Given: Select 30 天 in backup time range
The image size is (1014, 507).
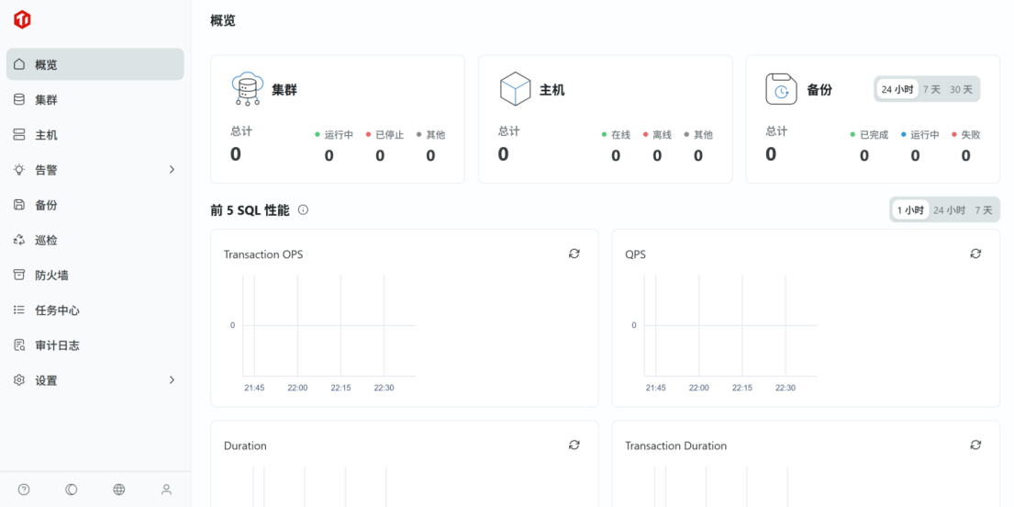Looking at the screenshot, I should click(961, 89).
